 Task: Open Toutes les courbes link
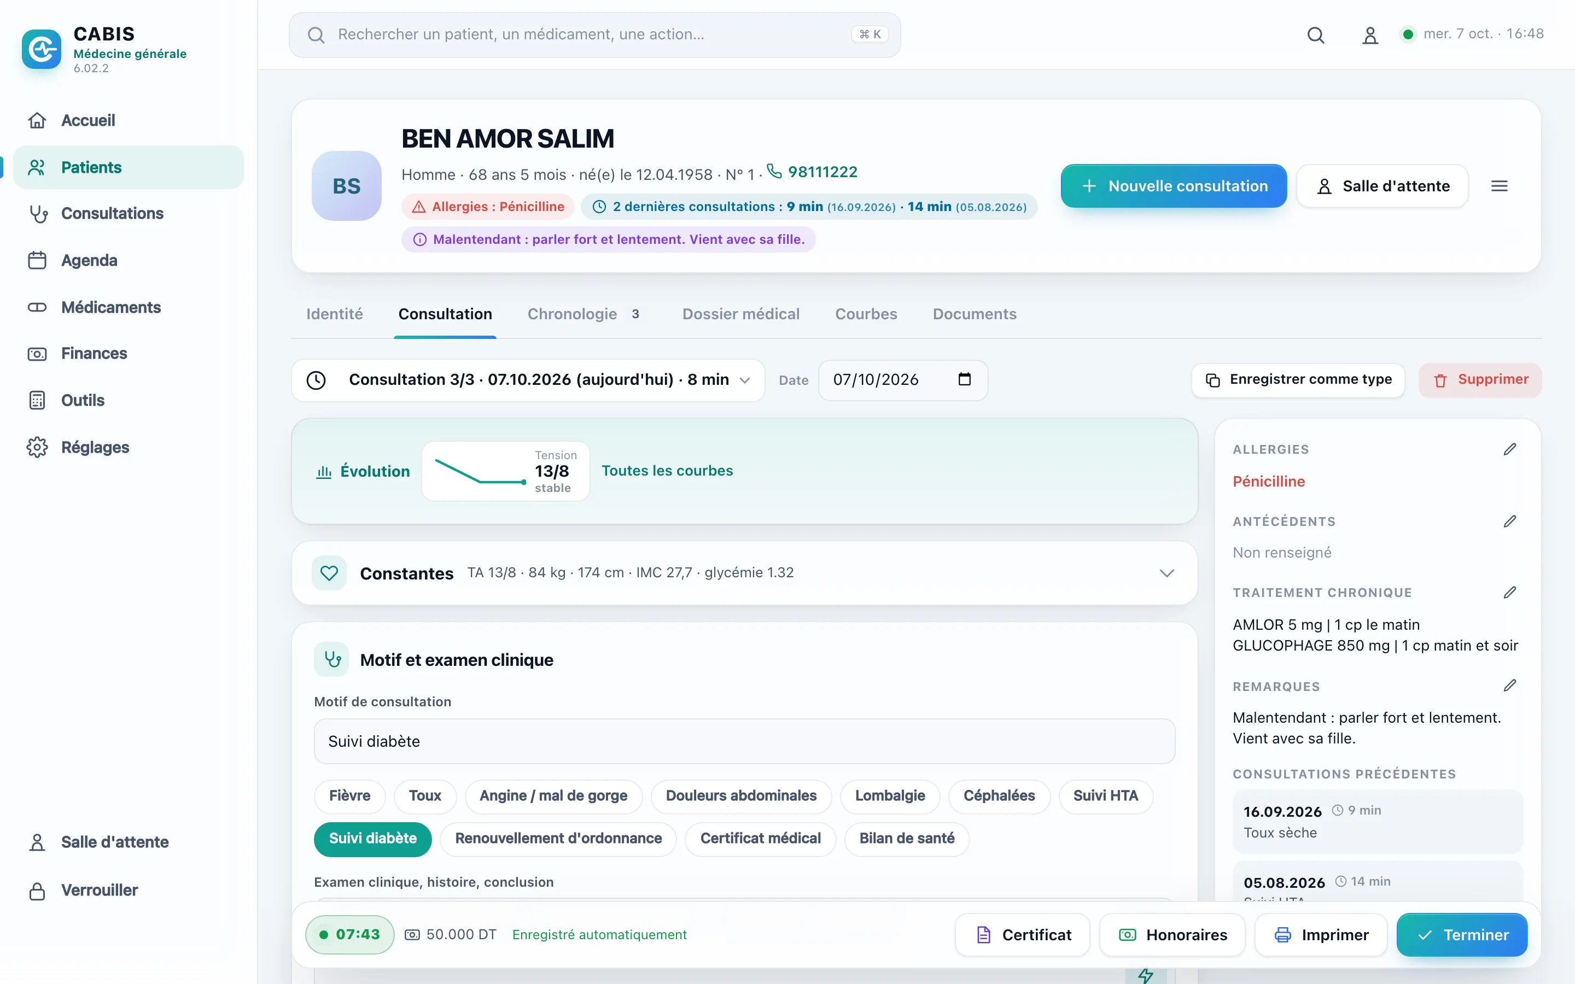point(667,471)
